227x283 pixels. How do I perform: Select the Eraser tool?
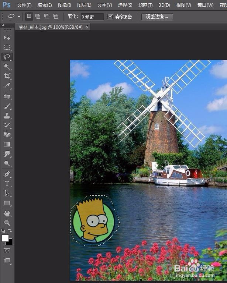pyautogui.click(x=7, y=135)
